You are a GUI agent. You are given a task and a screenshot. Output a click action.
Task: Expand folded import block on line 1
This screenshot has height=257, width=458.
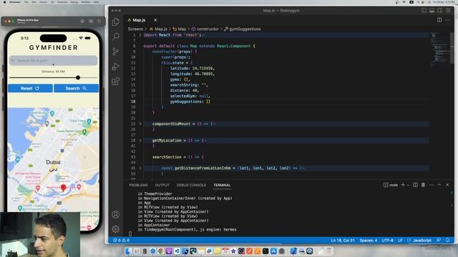click(140, 35)
